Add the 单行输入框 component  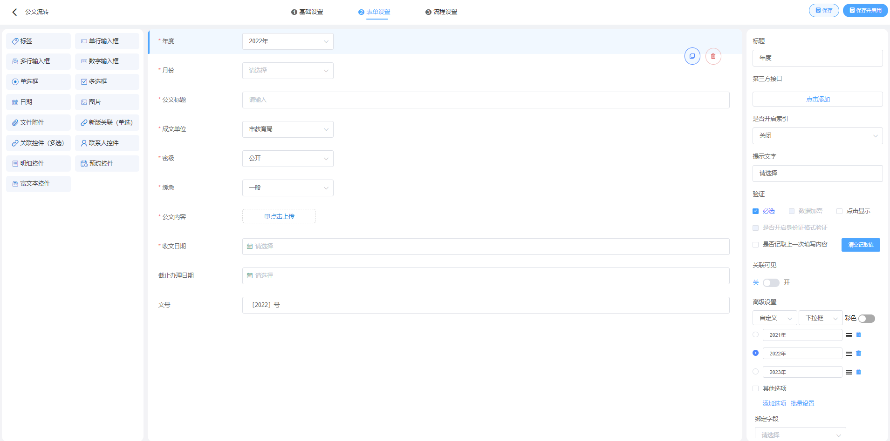(107, 41)
